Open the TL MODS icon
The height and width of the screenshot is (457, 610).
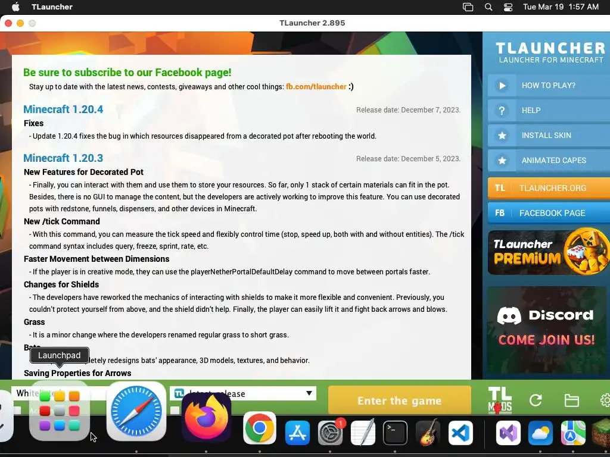[x=500, y=400]
